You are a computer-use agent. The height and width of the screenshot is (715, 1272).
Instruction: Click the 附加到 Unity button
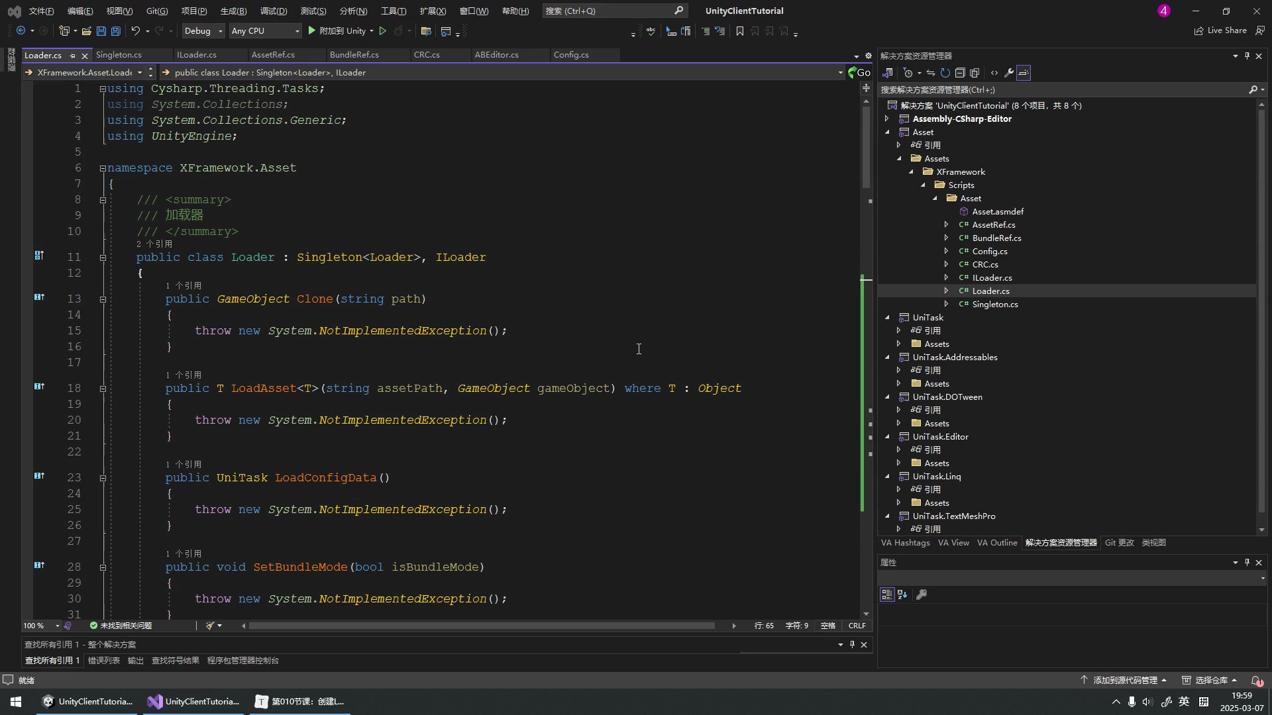342,31
